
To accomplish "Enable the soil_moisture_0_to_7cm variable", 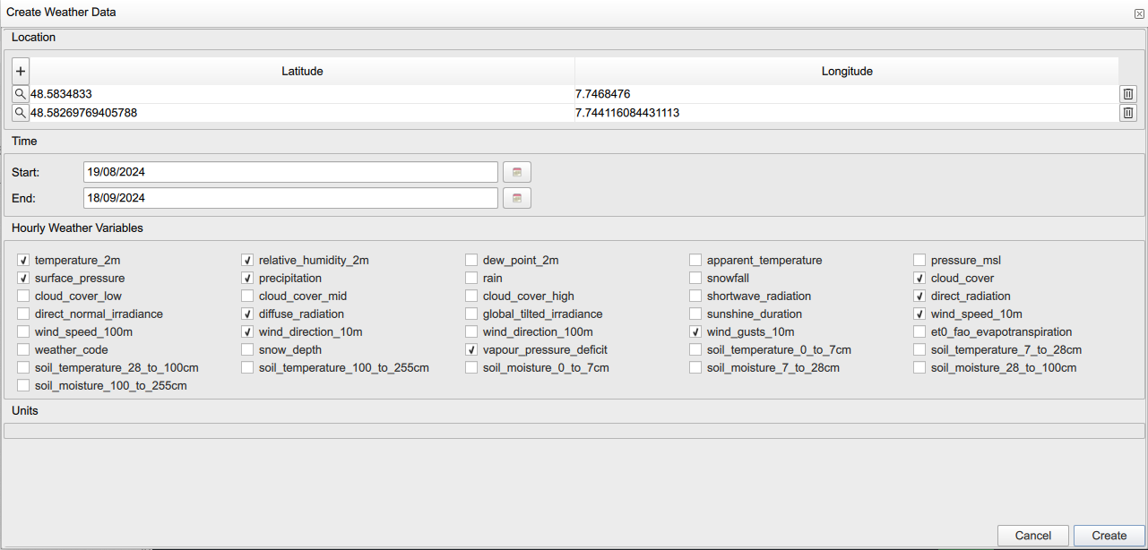I will tap(470, 367).
